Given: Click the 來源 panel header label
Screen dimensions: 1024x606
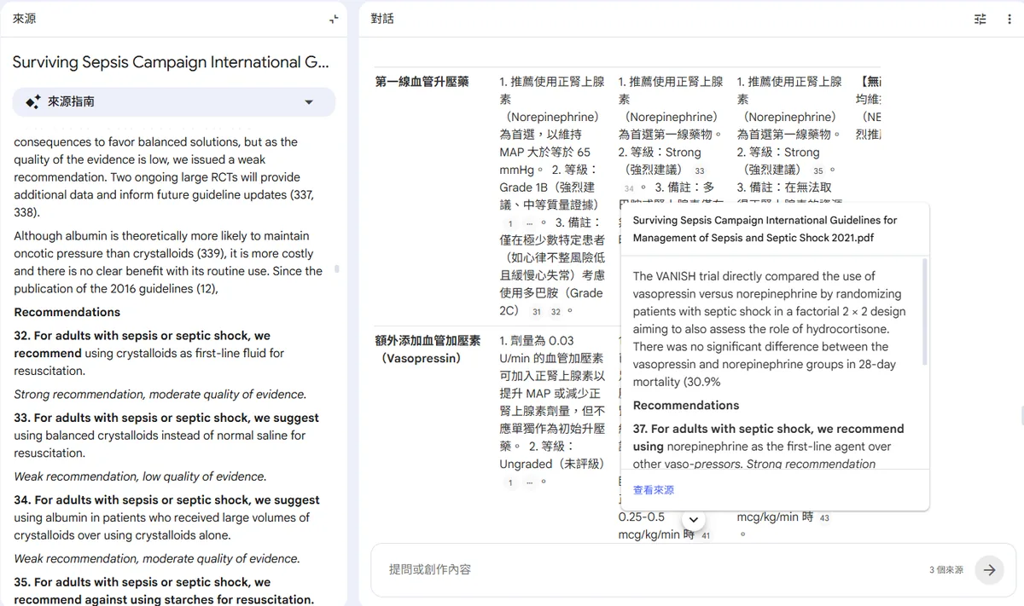Looking at the screenshot, I should pyautogui.click(x=24, y=19).
